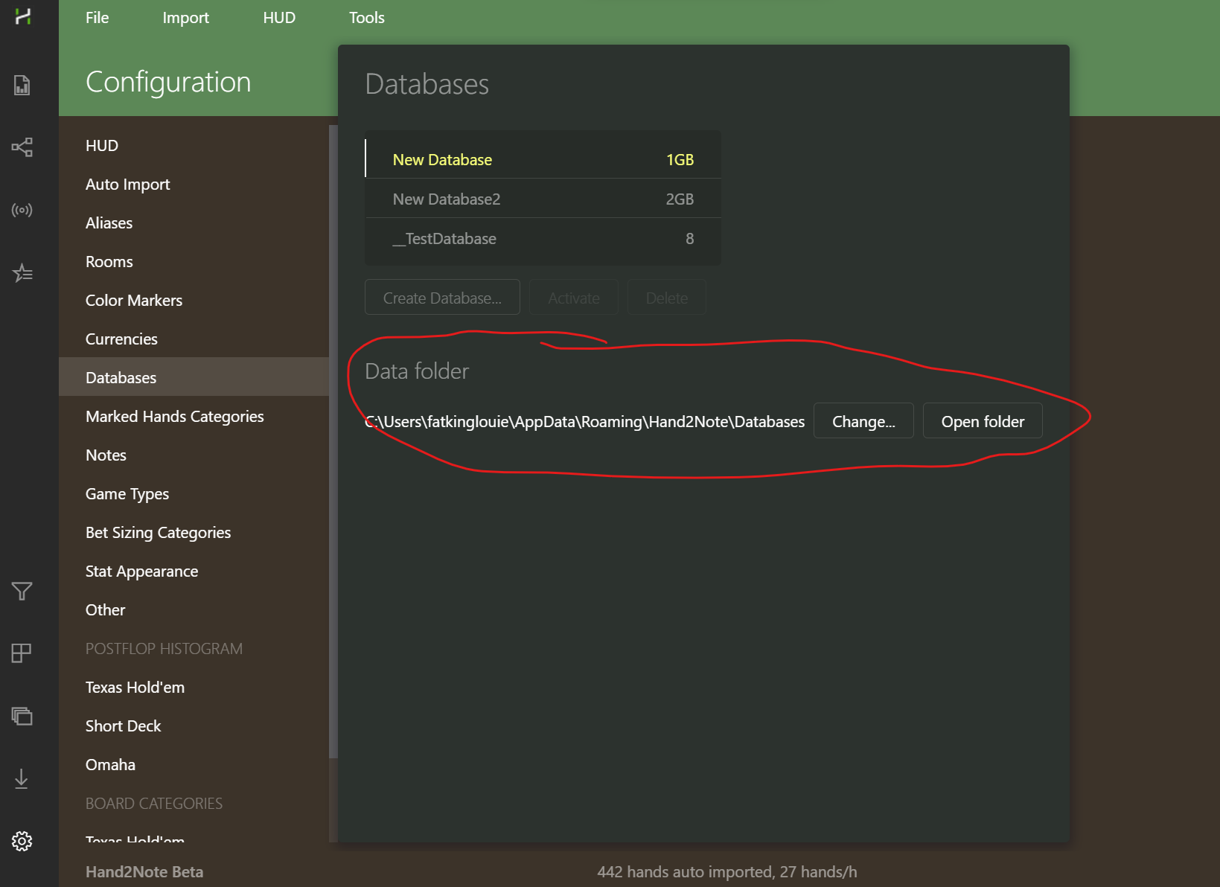Select HUD in Configuration sidebar

point(194,146)
